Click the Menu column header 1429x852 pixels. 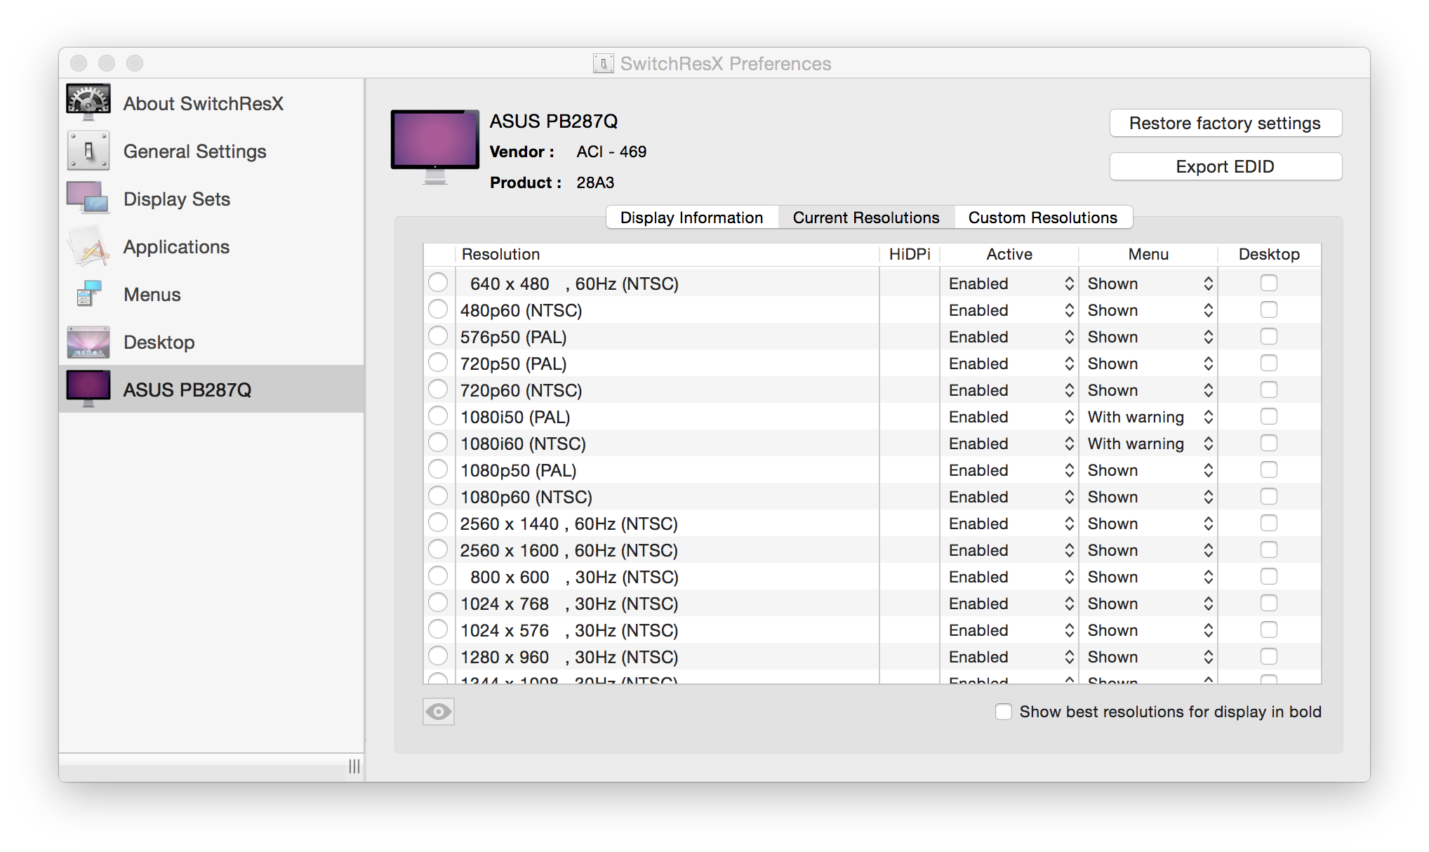[1148, 254]
